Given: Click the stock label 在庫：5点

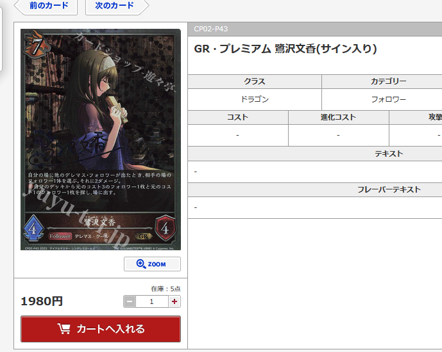Looking at the screenshot, I should coord(166,289).
